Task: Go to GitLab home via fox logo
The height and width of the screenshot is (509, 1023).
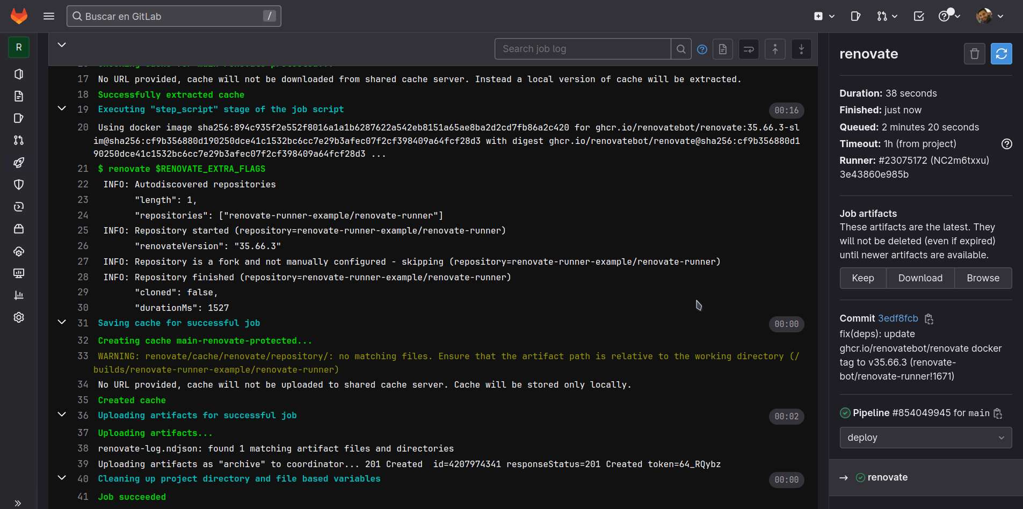Action: pyautogui.click(x=19, y=16)
